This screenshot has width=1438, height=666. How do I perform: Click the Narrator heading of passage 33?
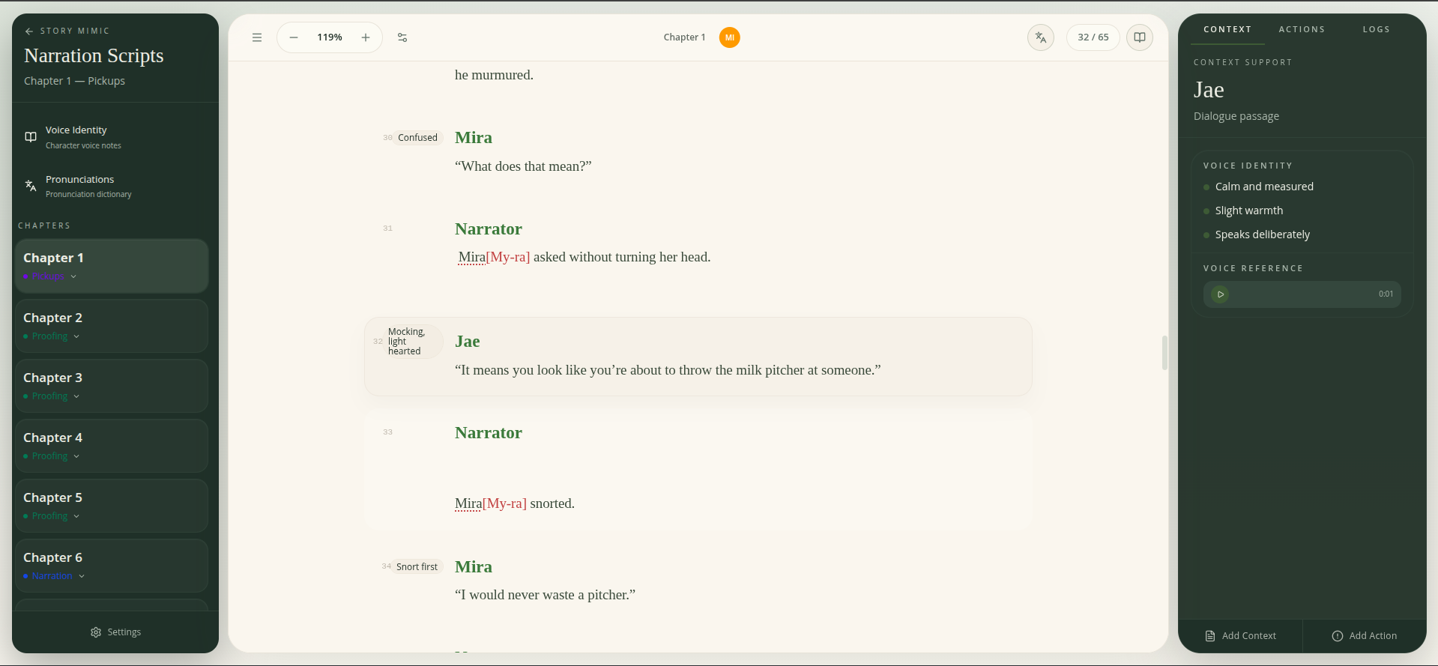coord(489,433)
